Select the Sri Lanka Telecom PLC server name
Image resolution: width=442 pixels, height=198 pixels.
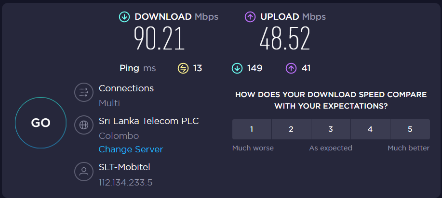(x=149, y=121)
